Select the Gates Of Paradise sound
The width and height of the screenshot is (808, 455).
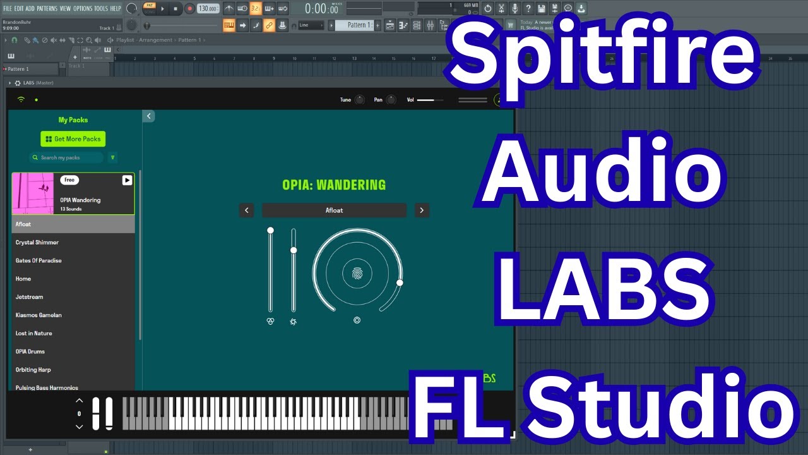(73, 260)
